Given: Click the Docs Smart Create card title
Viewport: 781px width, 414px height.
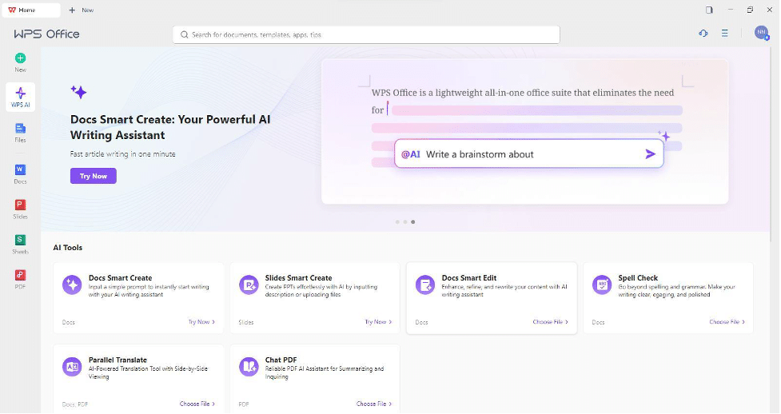Looking at the screenshot, I should click(x=120, y=278).
